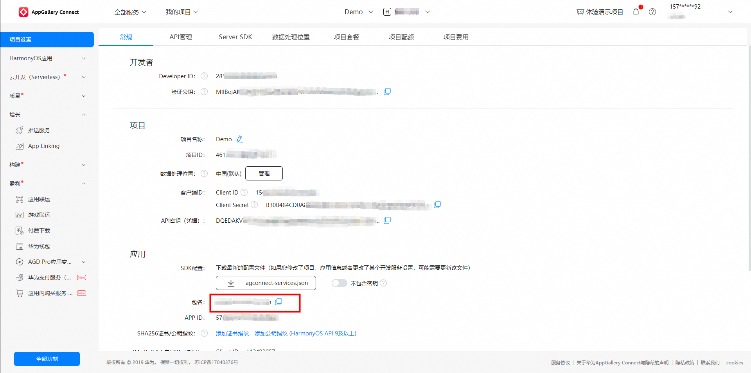This screenshot has height=373, width=751.
Task: Open cookies link in footer
Action: [x=735, y=362]
